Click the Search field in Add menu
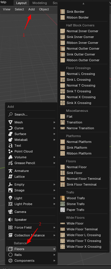Viewport: 111px width, 269px height. pos(31,114)
